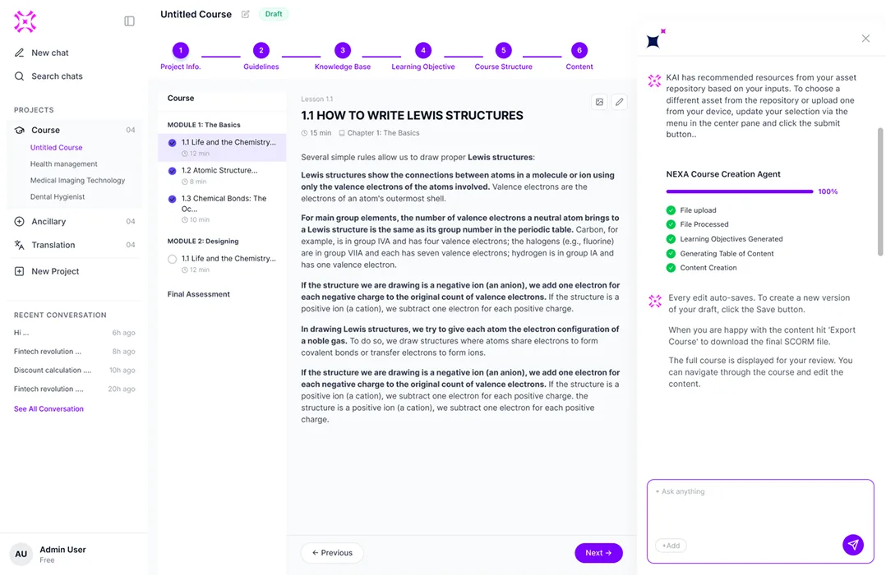The image size is (886, 576).
Task: Click the Next button
Action: 598,553
